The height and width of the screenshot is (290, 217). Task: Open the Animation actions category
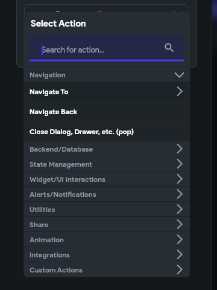pyautogui.click(x=107, y=240)
